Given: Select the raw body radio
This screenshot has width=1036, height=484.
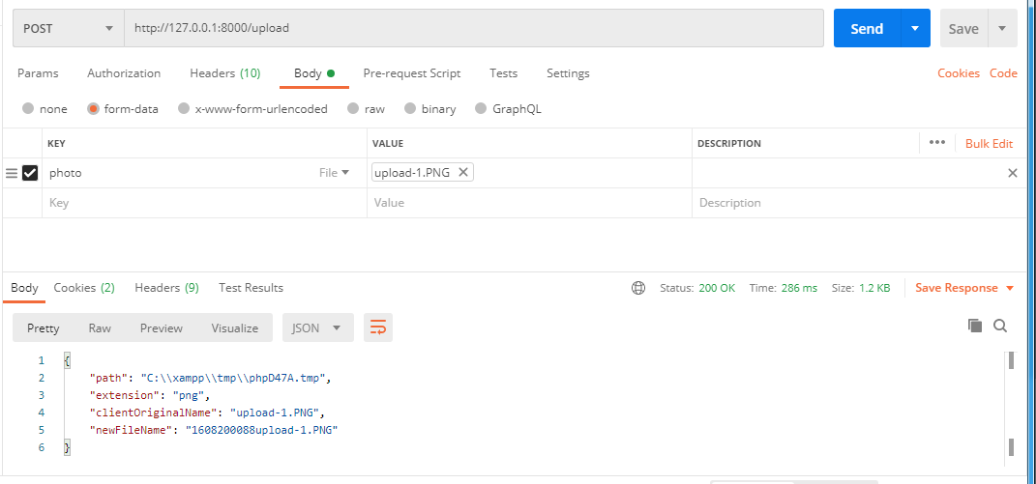Looking at the screenshot, I should pyautogui.click(x=353, y=108).
